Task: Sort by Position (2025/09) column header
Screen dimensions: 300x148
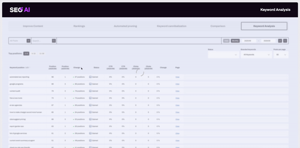Action: tap(65, 68)
